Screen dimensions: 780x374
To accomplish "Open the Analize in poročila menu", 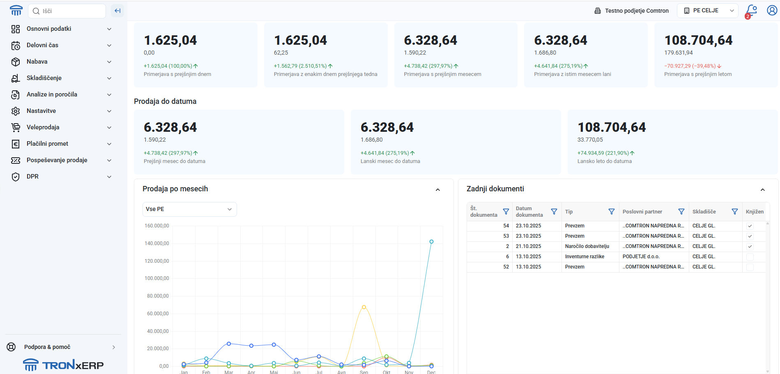I will click(62, 94).
